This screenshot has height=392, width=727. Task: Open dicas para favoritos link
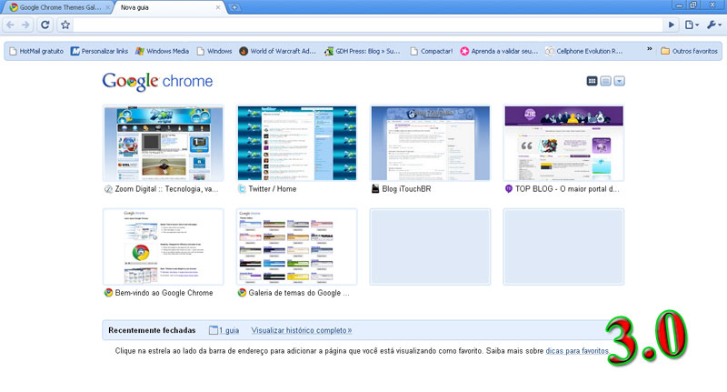577,351
